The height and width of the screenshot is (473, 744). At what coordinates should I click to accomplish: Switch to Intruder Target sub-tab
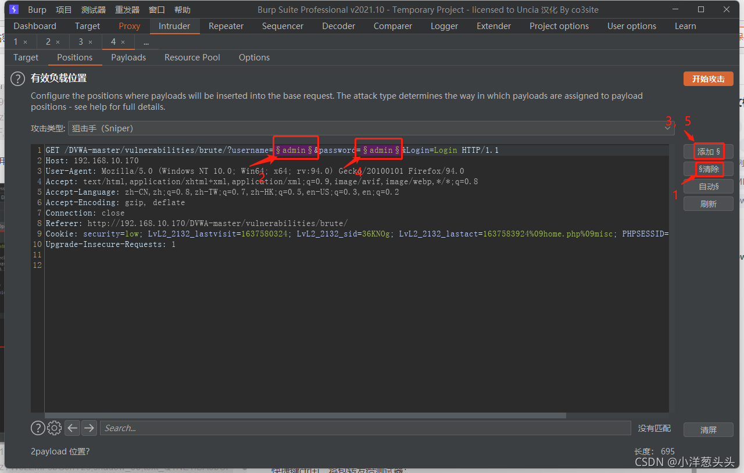tap(26, 58)
